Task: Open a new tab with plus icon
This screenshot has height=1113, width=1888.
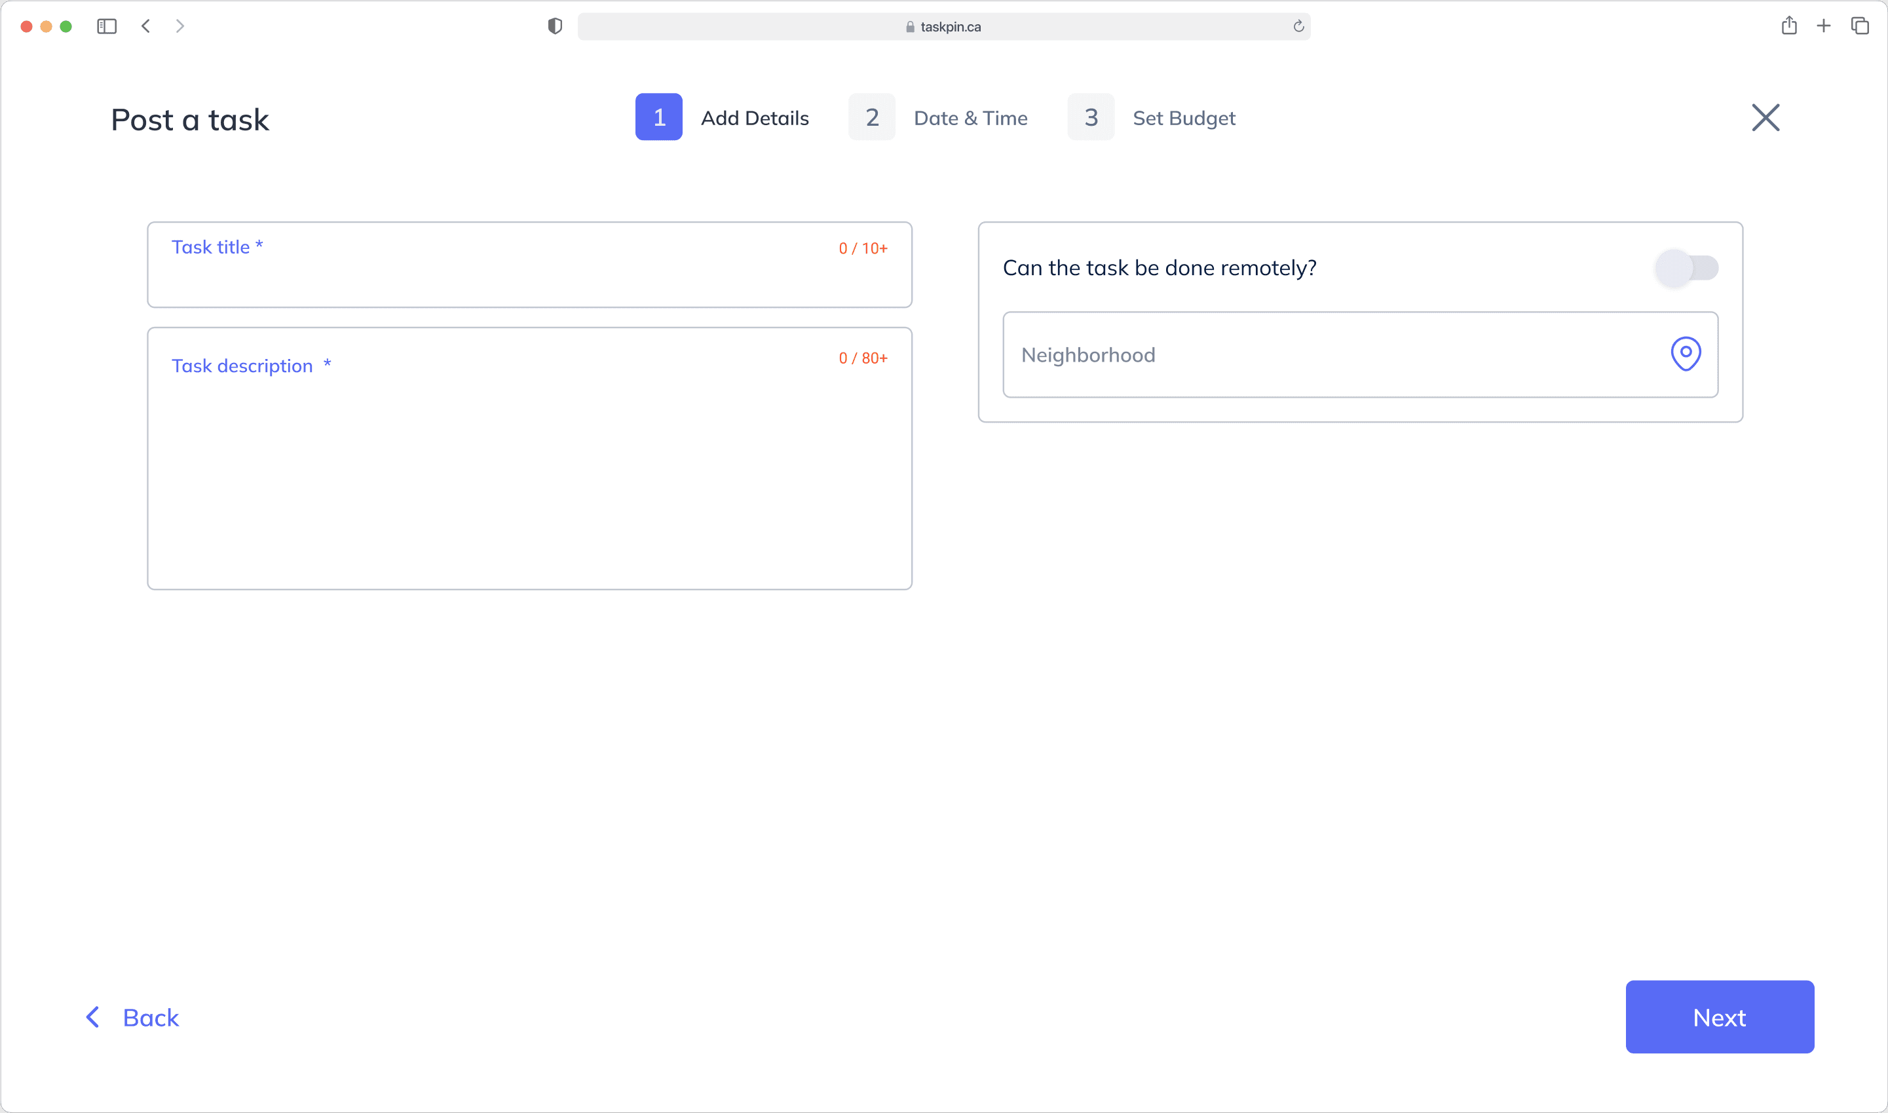Action: tap(1824, 26)
